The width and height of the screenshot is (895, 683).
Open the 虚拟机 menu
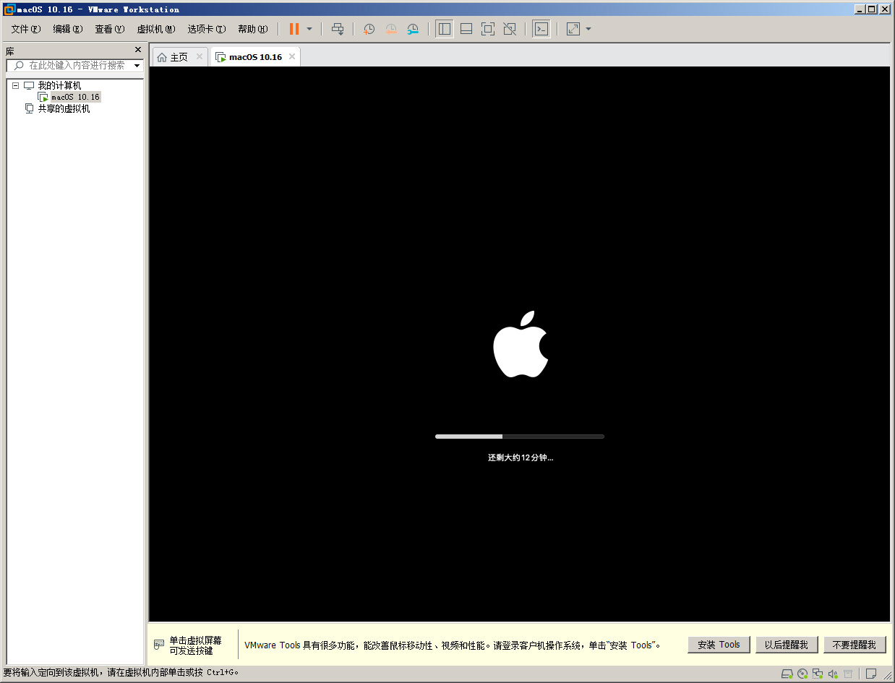tap(156, 29)
